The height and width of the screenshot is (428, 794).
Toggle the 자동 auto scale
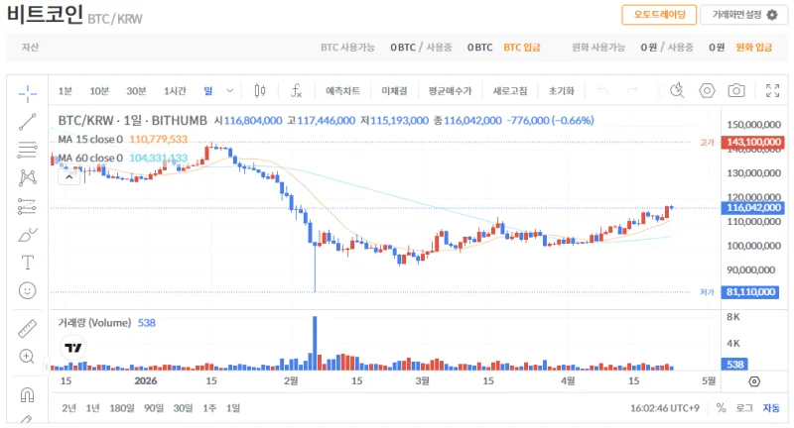coord(771,408)
